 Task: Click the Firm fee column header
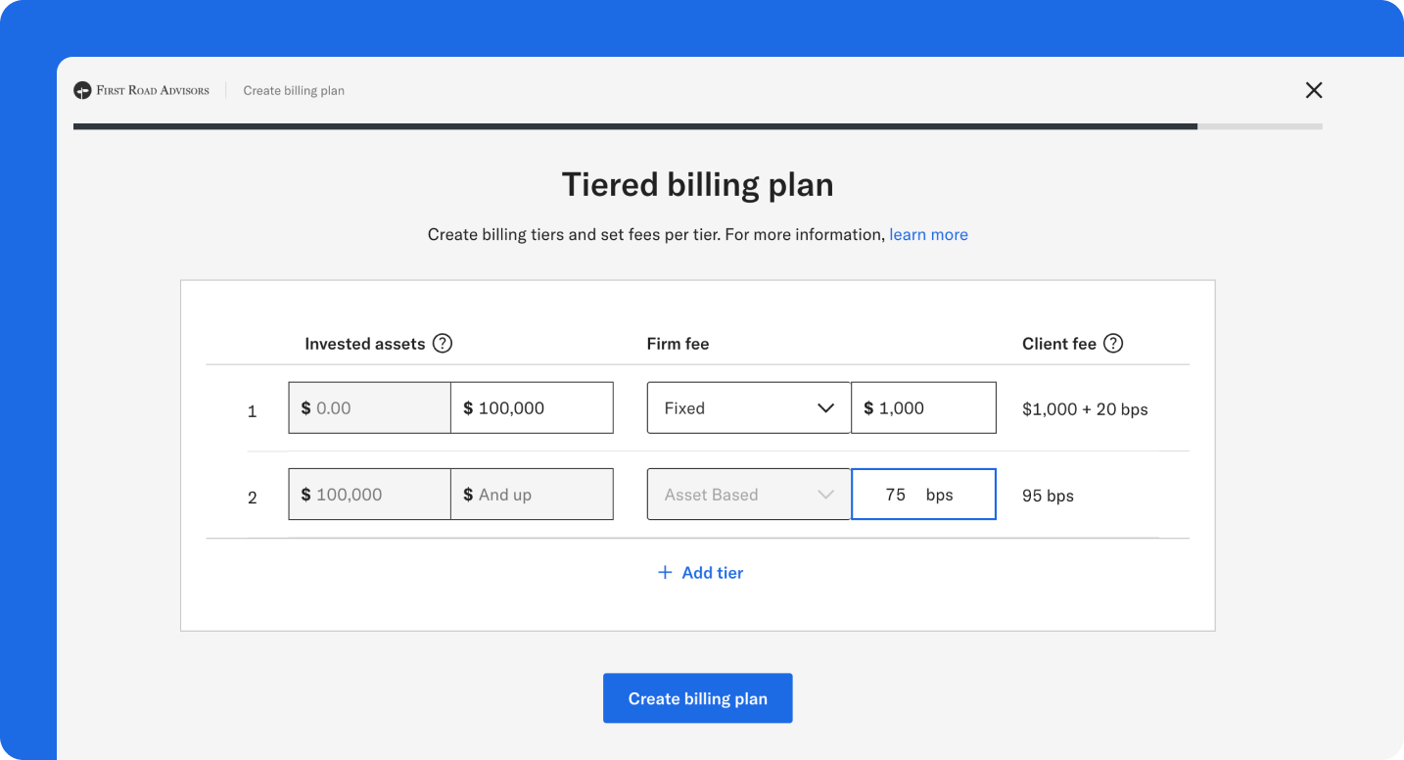tap(678, 344)
